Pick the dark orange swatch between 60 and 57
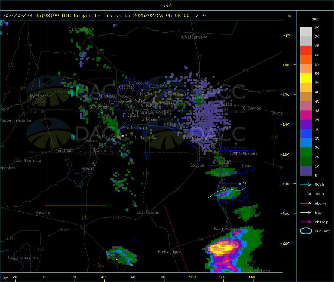Viewport: 334px width, 282px height. pyautogui.click(x=306, y=60)
